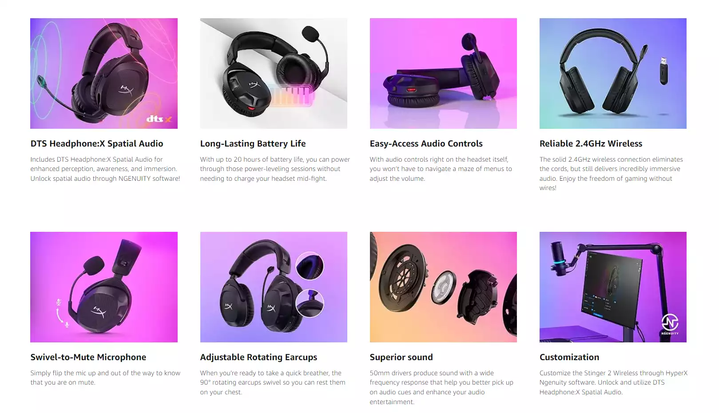Click the Long-Lasting Battery Life heading

253,143
